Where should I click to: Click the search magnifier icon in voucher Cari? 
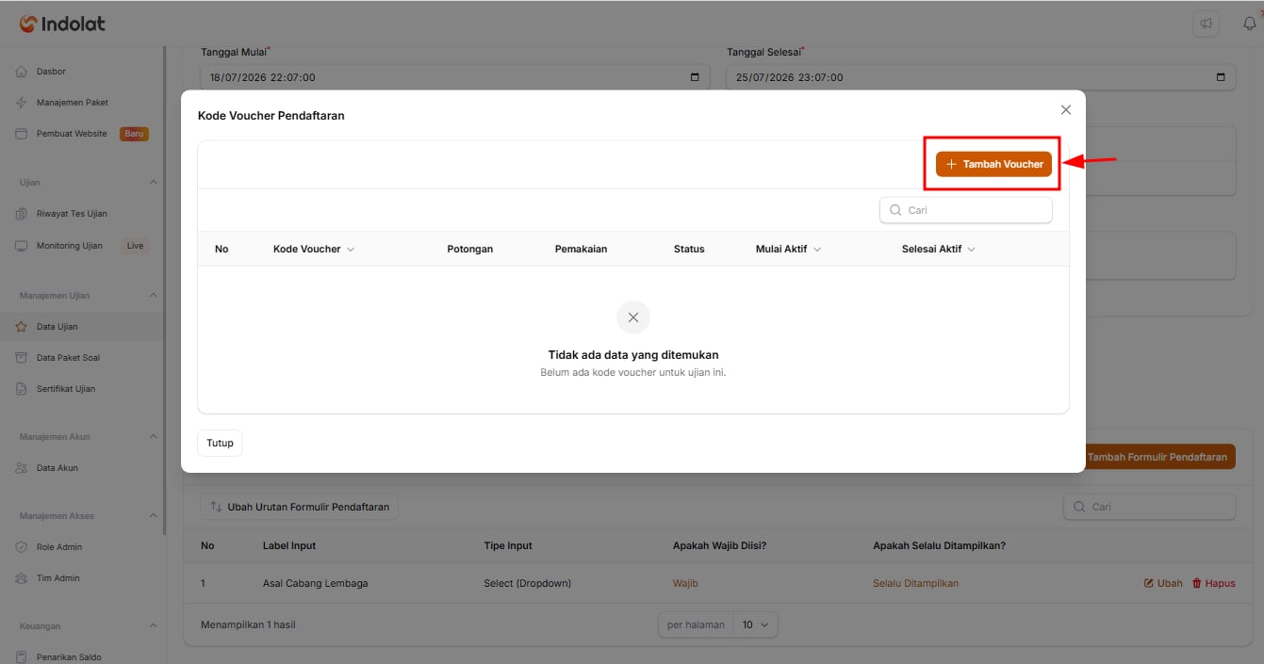pos(895,210)
